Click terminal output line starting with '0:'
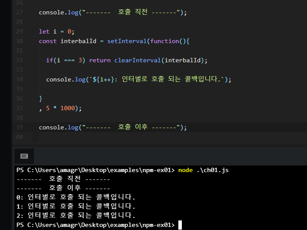307x230 pixels. tap(76, 197)
